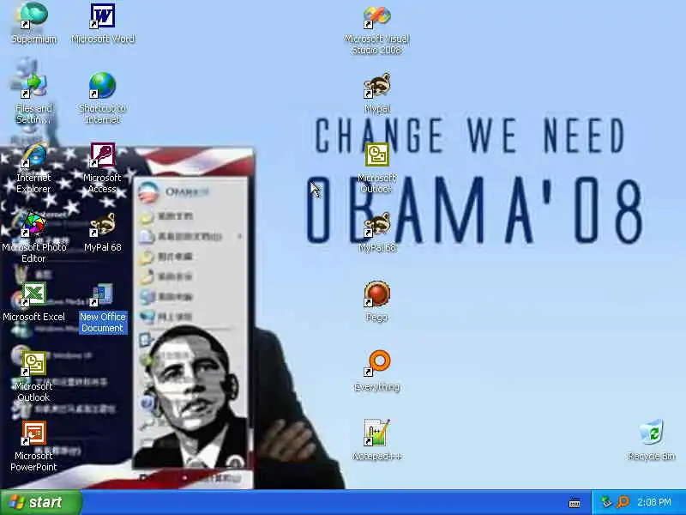Click the Recycle Bin icon
Image resolution: width=686 pixels, height=515 pixels.
click(651, 433)
